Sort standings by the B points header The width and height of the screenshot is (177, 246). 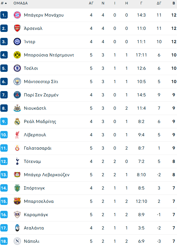(174, 3)
